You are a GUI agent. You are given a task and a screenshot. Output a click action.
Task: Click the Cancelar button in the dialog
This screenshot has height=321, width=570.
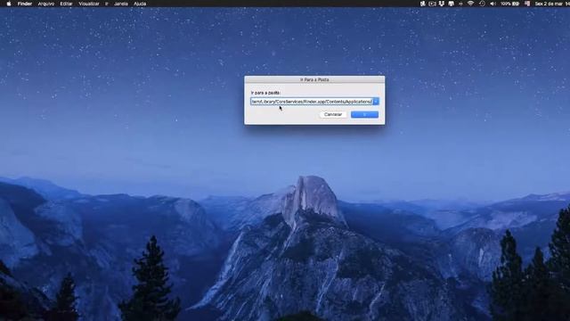pyautogui.click(x=332, y=114)
